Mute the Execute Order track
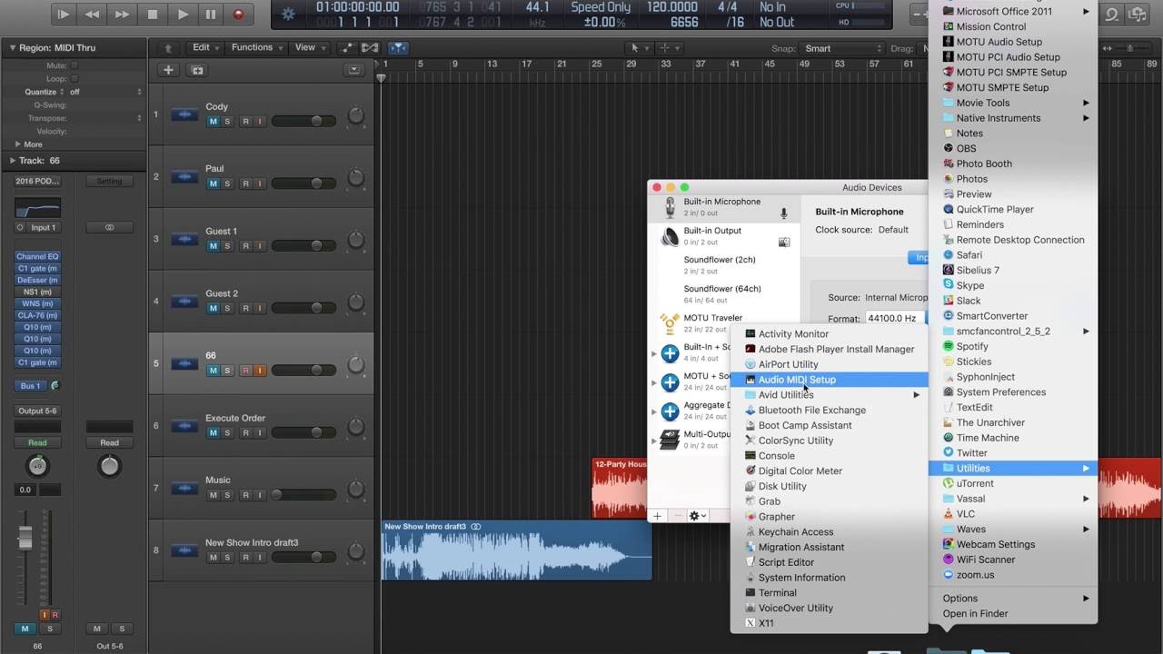1163x654 pixels. click(214, 433)
